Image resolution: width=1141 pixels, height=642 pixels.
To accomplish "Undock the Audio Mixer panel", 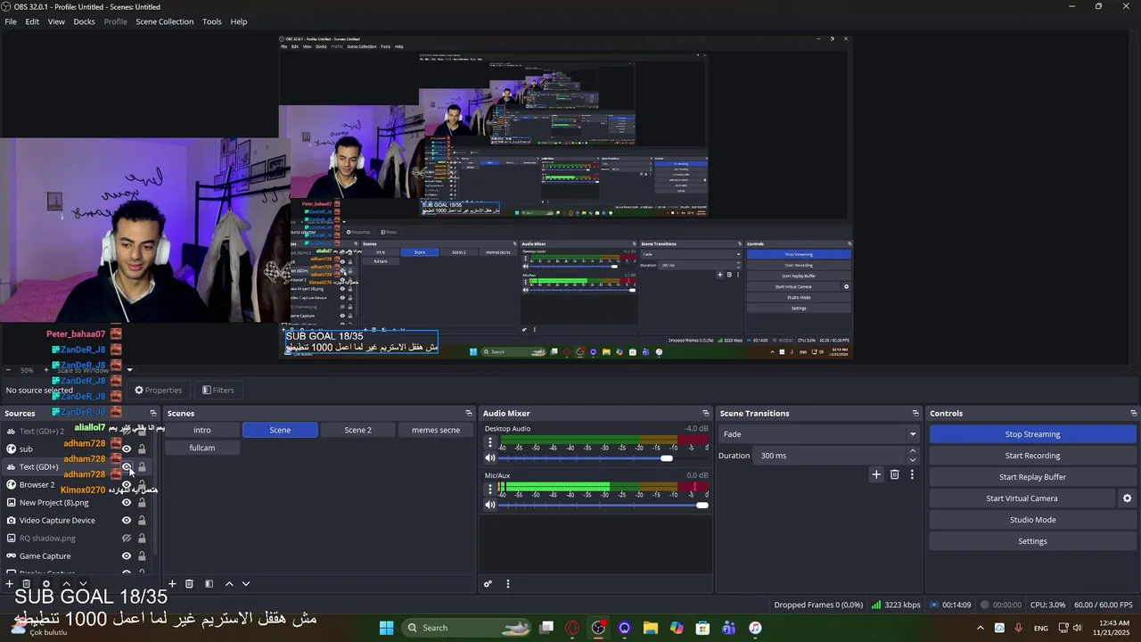I will pos(706,413).
